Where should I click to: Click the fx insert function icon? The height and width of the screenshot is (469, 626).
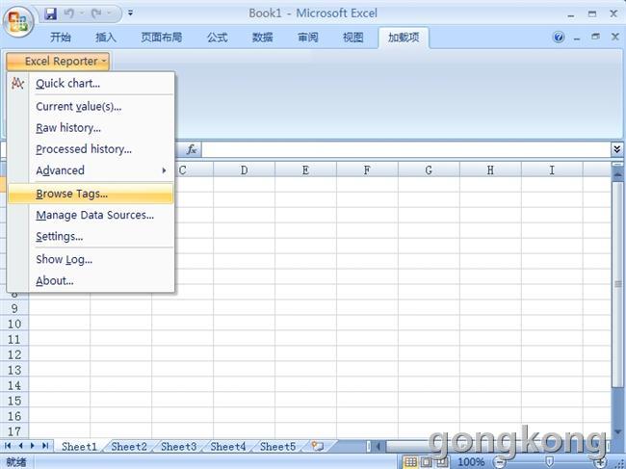pos(192,149)
